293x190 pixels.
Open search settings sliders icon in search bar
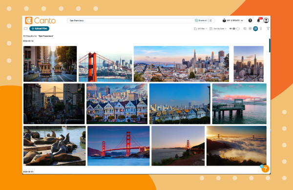[x=211, y=21]
